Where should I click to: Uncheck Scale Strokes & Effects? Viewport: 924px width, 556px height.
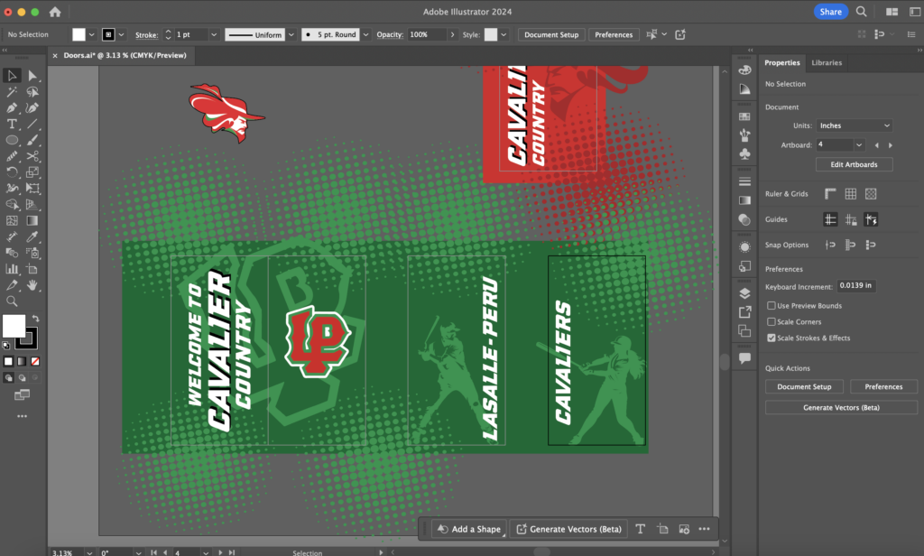pos(771,338)
